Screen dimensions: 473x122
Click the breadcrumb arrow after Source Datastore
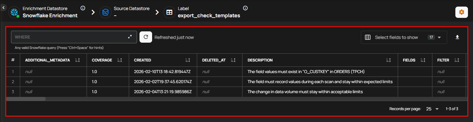click(157, 13)
